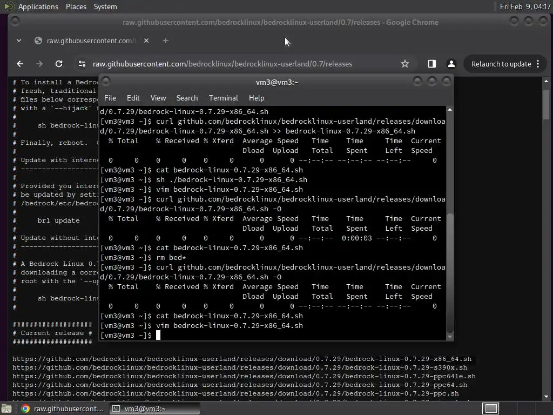The image size is (553, 415).
Task: Click the 'sh ./bedrock-linux' command line in terminal
Action: coord(204,179)
